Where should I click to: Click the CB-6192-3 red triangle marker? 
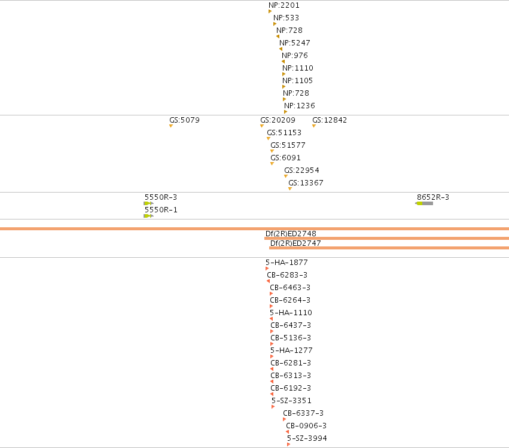click(272, 394)
